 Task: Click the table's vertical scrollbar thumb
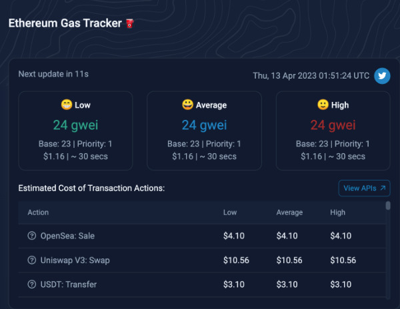(388, 206)
